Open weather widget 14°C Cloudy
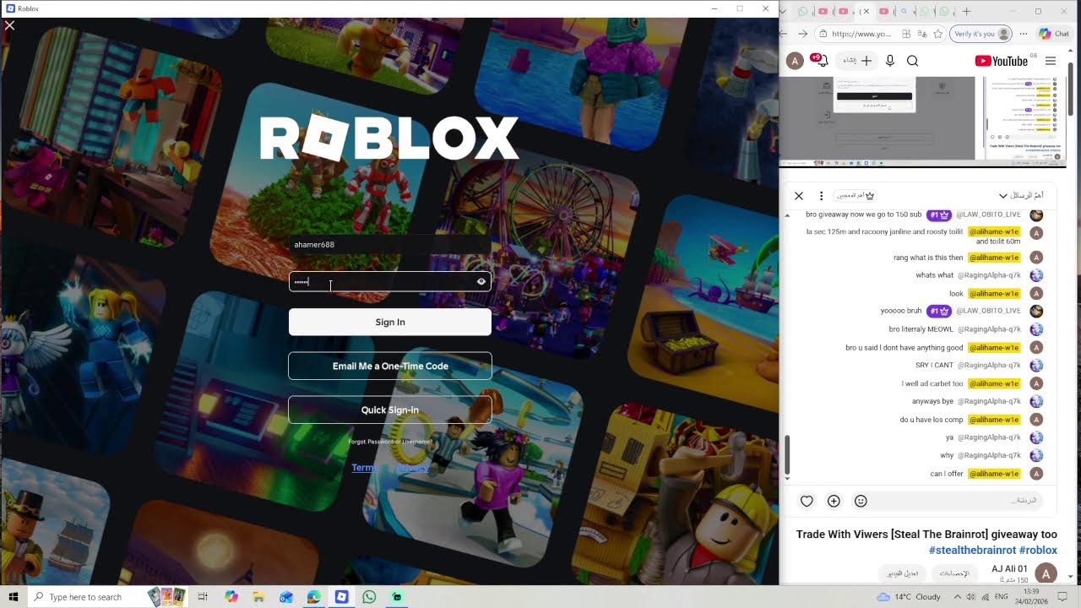The width and height of the screenshot is (1081, 608). [909, 597]
